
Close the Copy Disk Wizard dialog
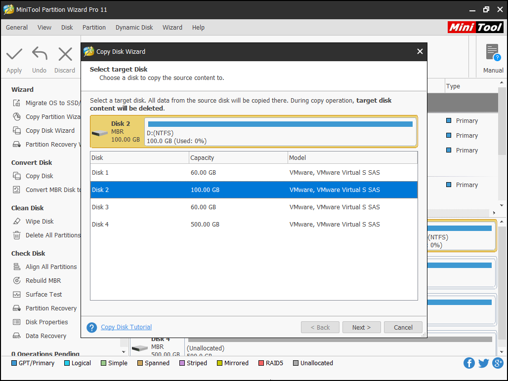[x=420, y=51]
